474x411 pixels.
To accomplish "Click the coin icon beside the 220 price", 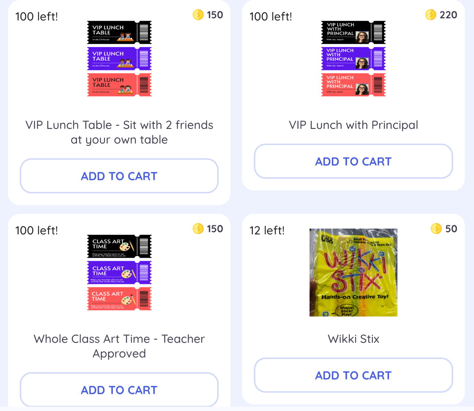I will (x=431, y=15).
